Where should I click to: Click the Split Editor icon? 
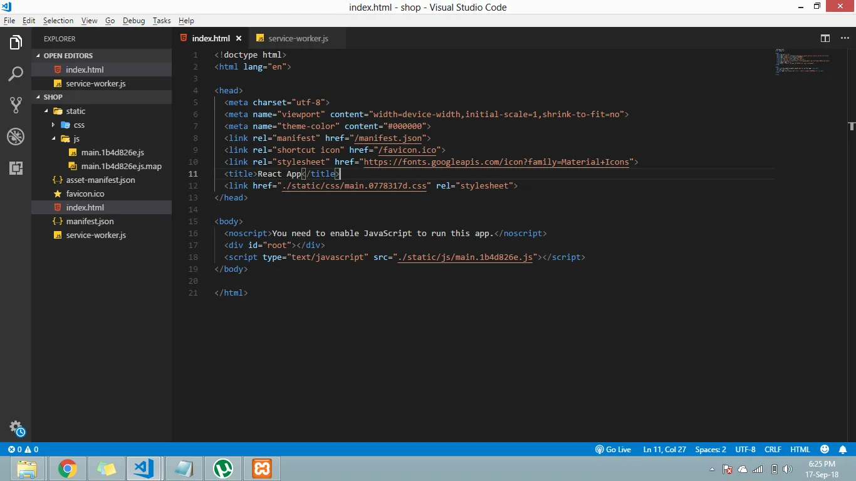pos(825,38)
